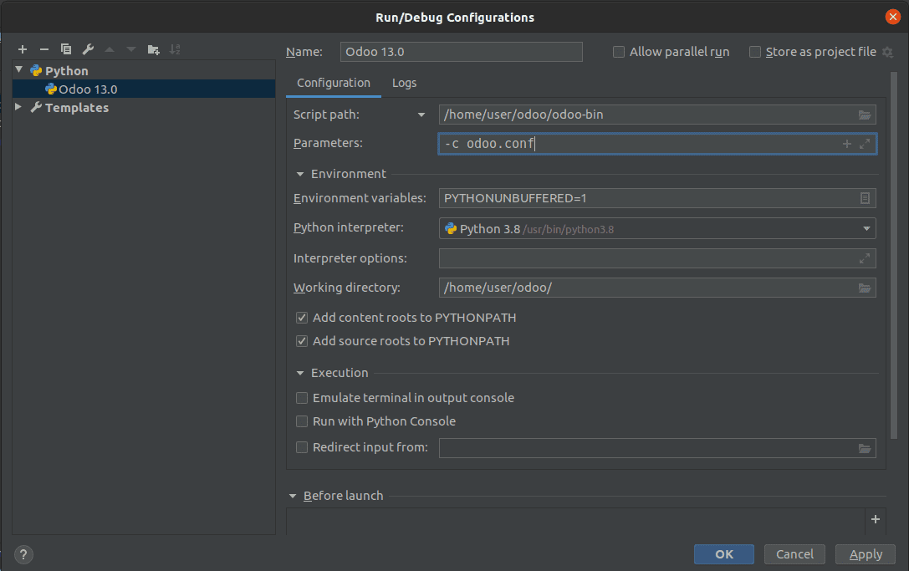Move configuration down arrow
Screen dimensions: 909x571
(131, 50)
